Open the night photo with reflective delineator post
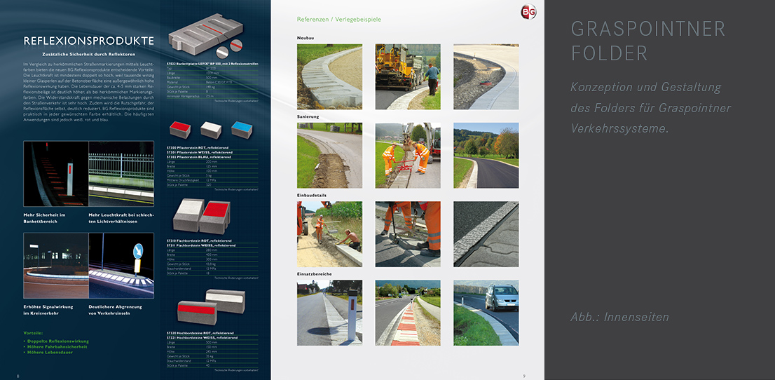The width and height of the screenshot is (775, 380). point(56,174)
